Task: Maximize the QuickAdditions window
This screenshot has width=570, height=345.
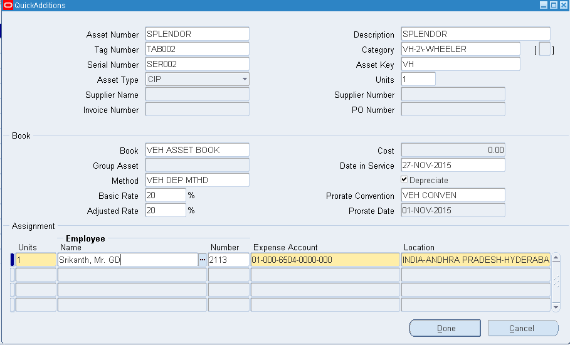Action: (x=553, y=6)
